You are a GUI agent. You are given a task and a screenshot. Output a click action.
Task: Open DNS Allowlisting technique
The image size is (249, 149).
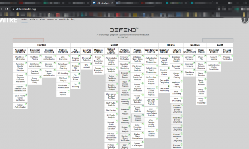[x=177, y=93]
